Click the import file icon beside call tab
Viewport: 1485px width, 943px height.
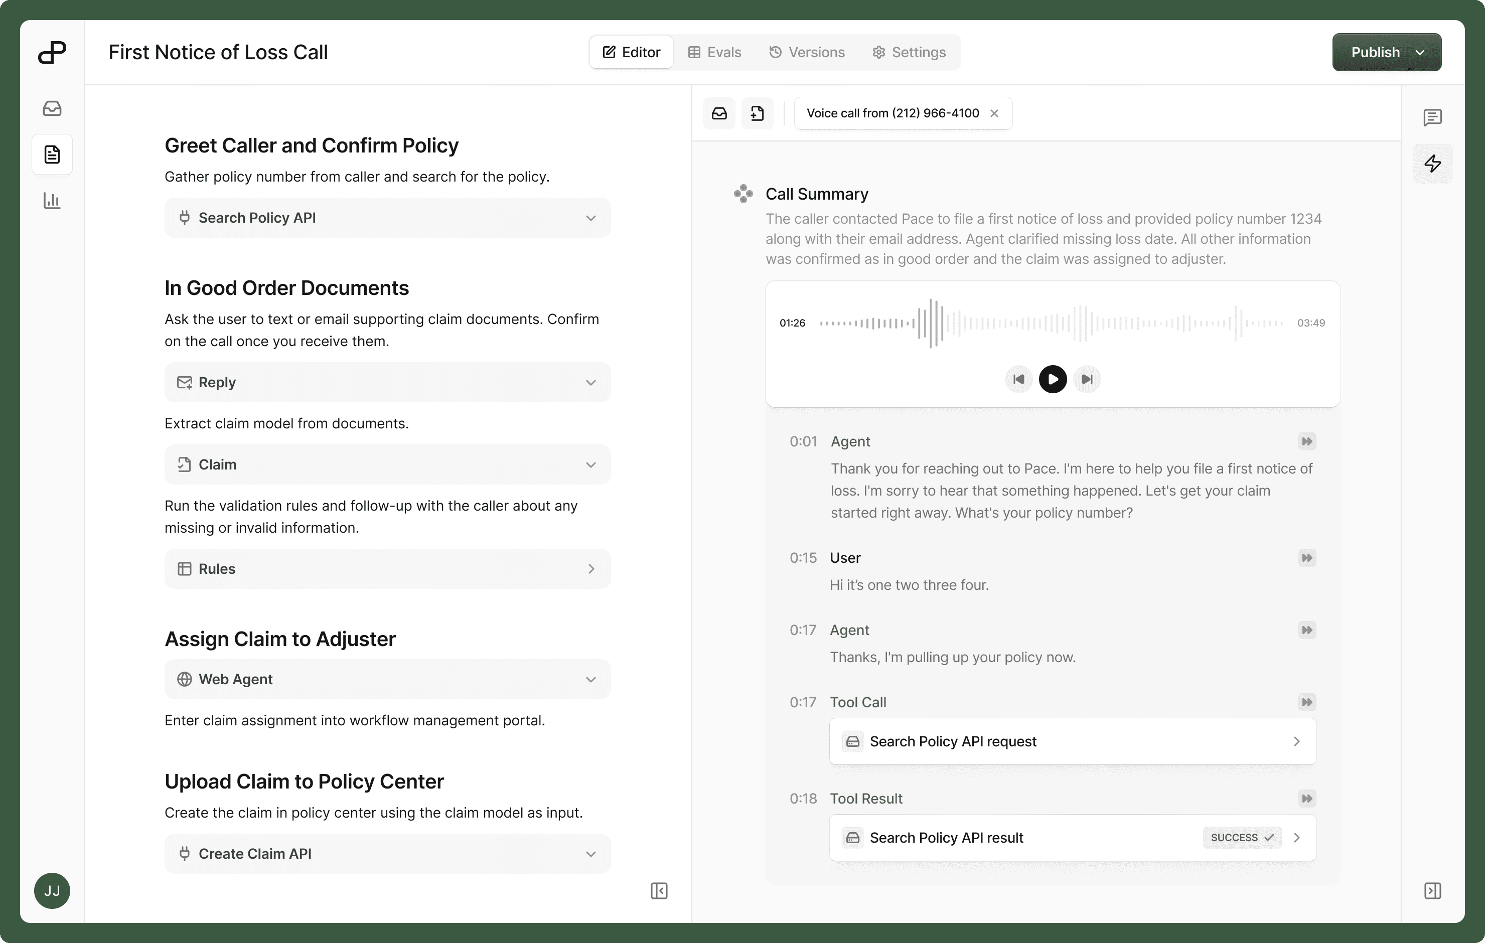(x=757, y=113)
